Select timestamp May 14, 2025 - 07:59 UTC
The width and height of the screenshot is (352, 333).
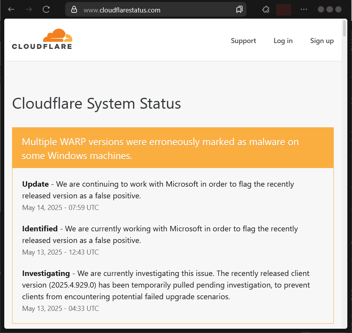(x=61, y=208)
